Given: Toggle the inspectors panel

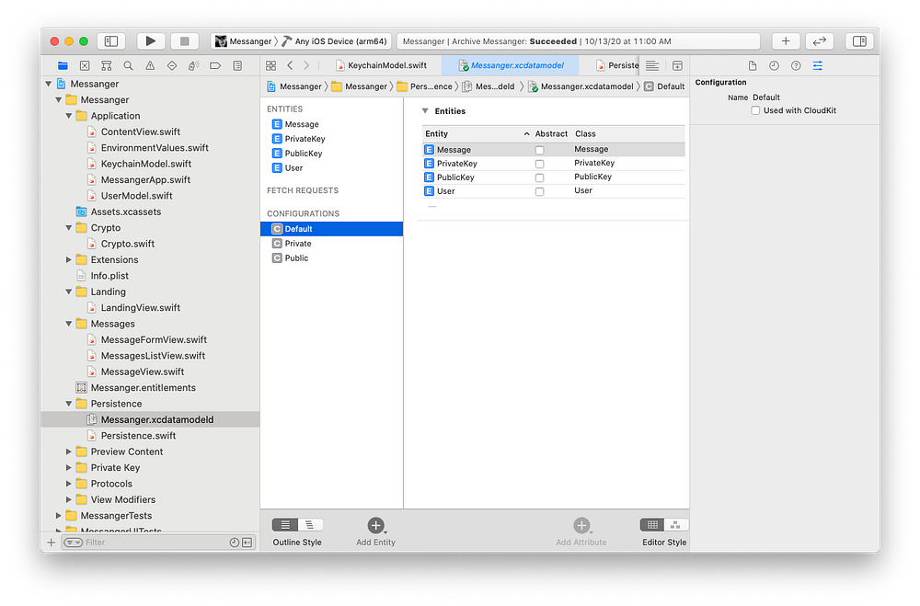Looking at the screenshot, I should click(859, 41).
